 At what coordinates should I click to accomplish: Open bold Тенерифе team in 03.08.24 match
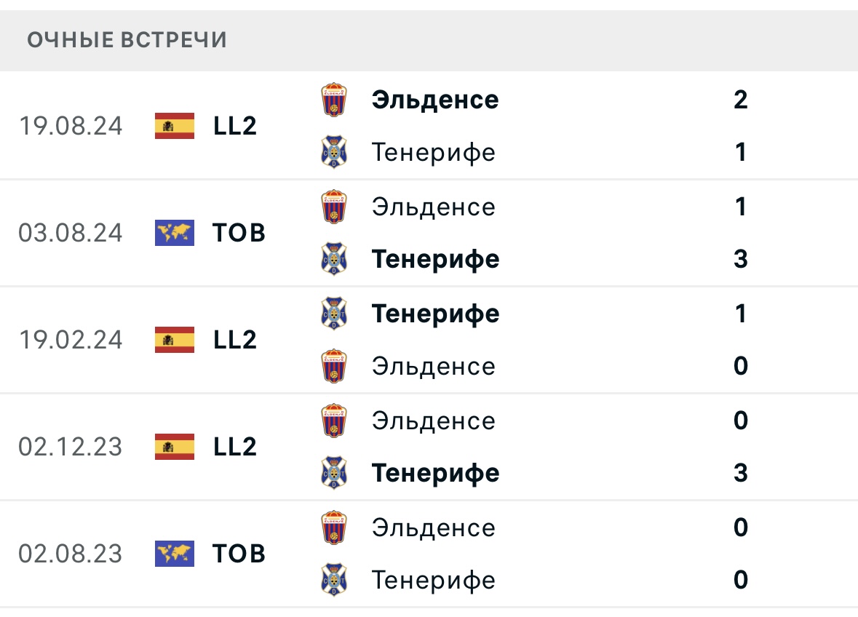pyautogui.click(x=435, y=259)
